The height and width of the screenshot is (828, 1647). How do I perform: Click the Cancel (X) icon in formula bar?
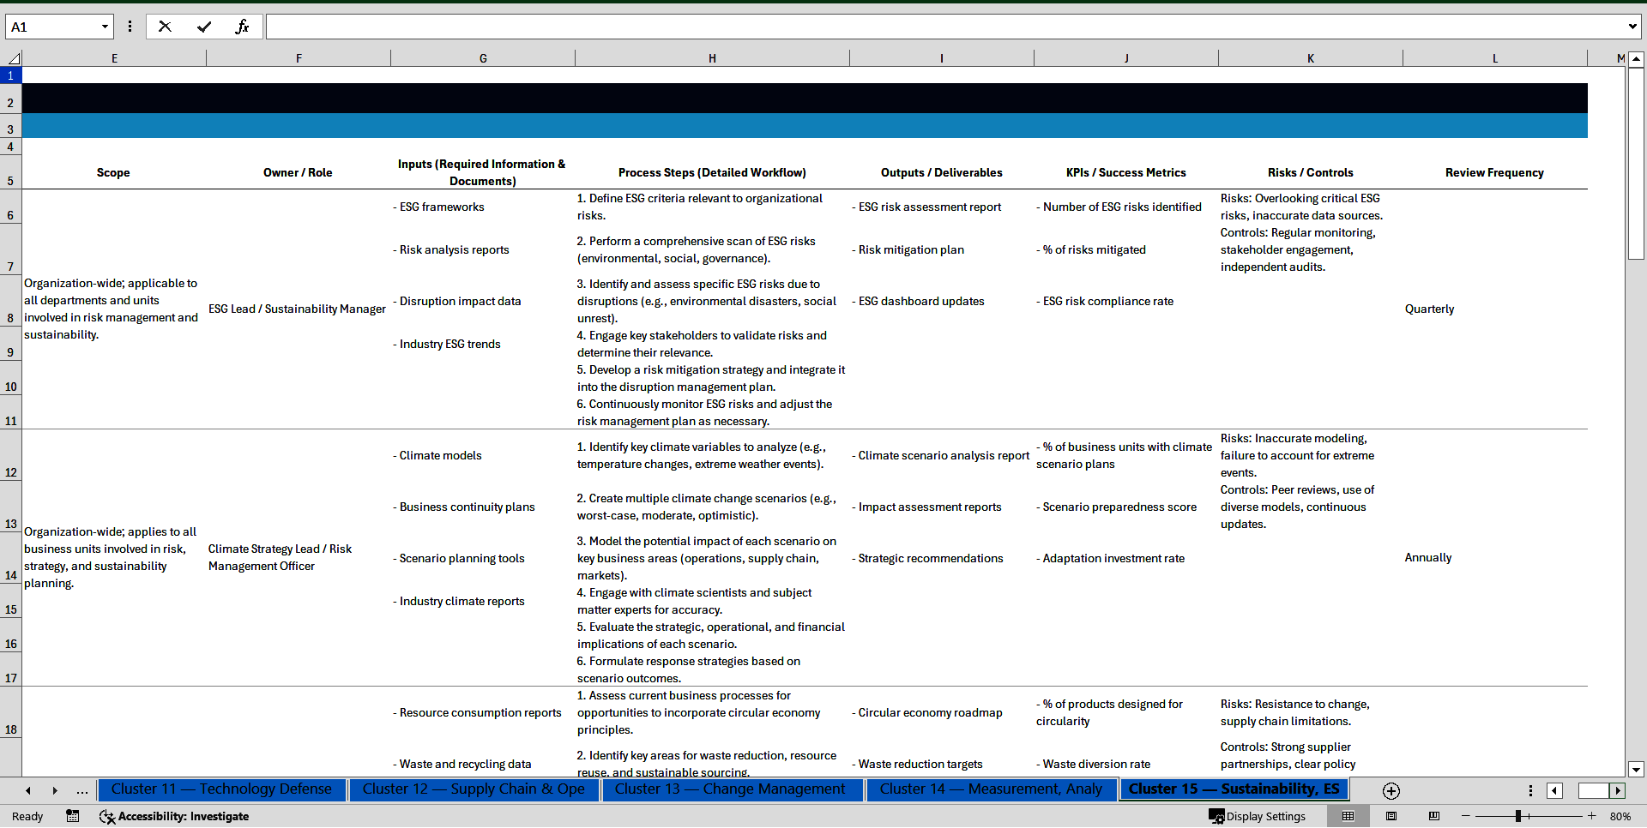[x=165, y=27]
